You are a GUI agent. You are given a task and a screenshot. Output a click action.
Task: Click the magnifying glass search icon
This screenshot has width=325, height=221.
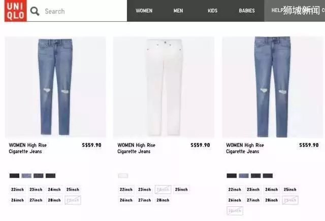coord(35,11)
